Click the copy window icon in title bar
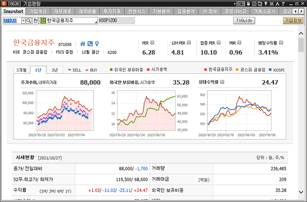The height and width of the screenshot is (202, 307). point(260,4)
